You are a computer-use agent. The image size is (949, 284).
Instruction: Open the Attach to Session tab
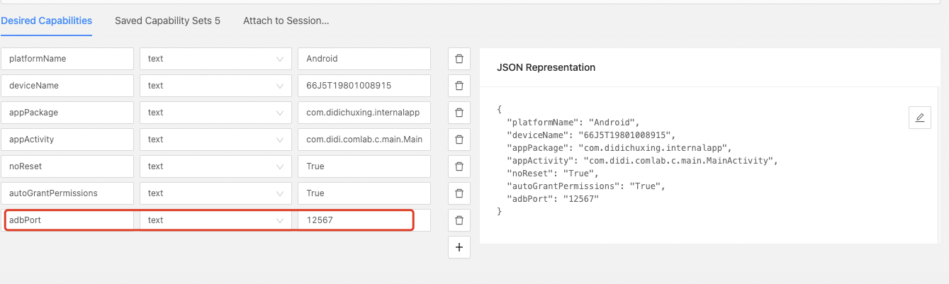pyautogui.click(x=286, y=21)
